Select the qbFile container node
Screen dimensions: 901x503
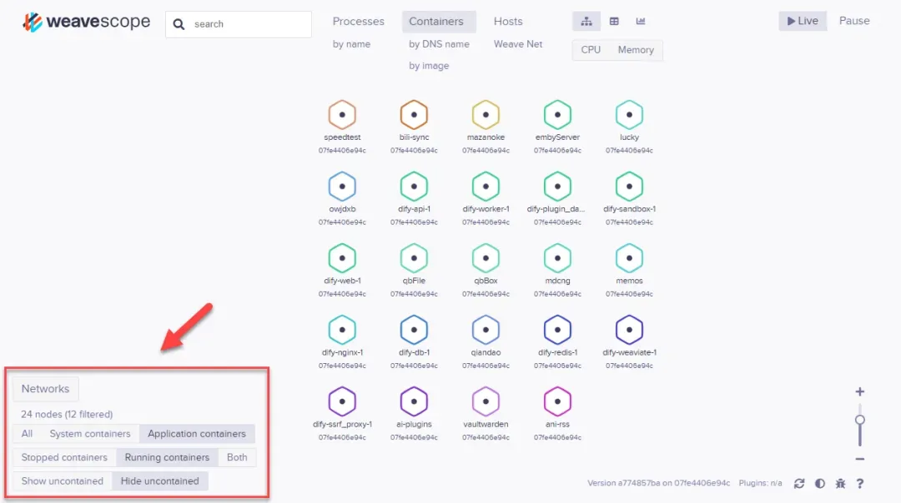tap(414, 258)
